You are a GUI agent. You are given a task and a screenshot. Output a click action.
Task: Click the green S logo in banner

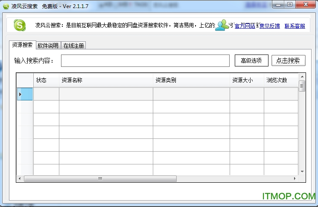pos(20,26)
